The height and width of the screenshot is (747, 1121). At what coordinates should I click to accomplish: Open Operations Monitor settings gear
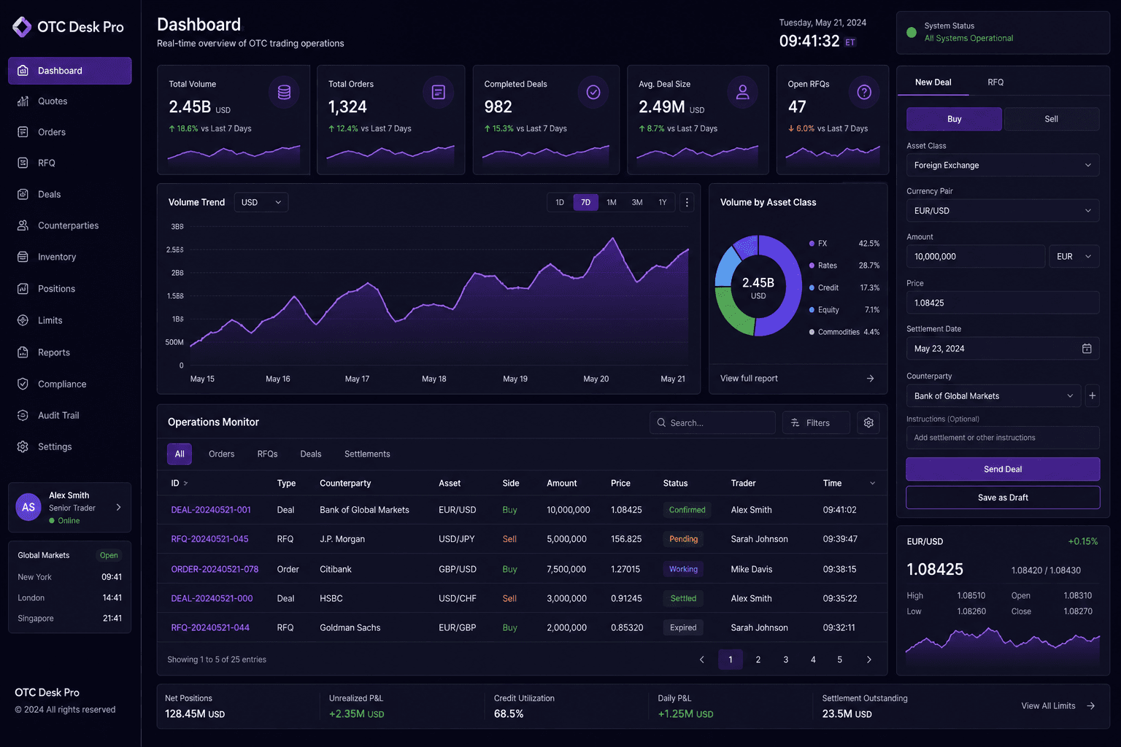[868, 422]
